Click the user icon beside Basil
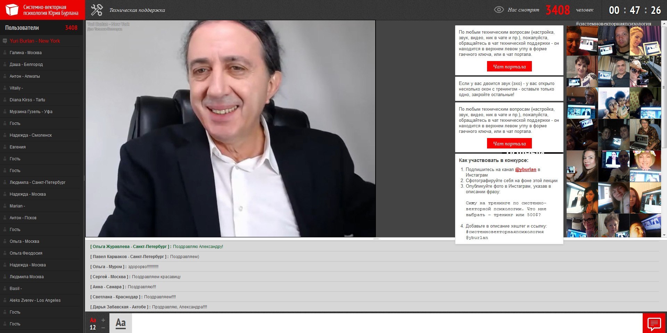Image resolution: width=667 pixels, height=333 pixels. [5, 289]
